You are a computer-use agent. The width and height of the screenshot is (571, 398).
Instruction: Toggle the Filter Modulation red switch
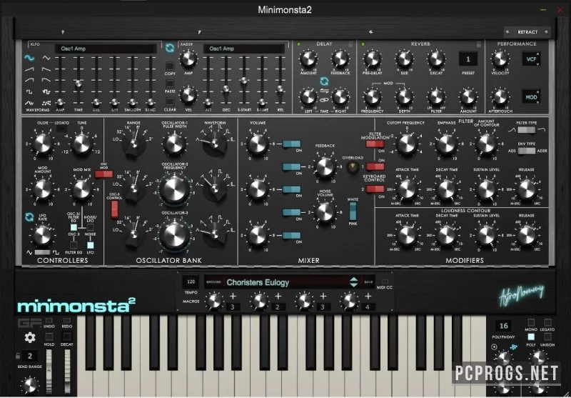tap(375, 144)
